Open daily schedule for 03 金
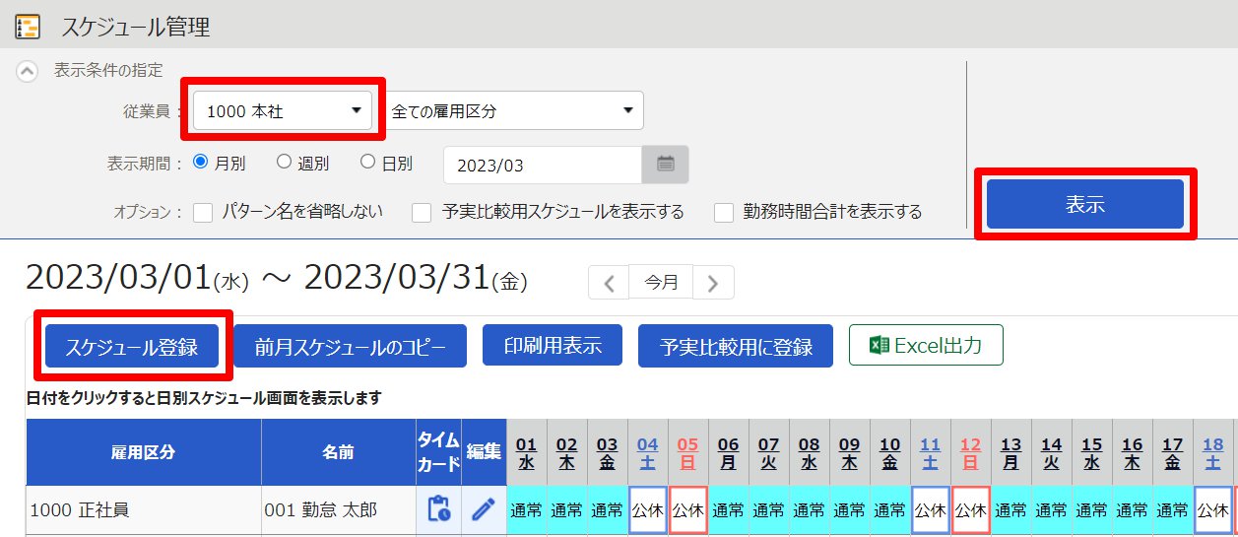Screen dimensions: 1238x537 [x=608, y=452]
